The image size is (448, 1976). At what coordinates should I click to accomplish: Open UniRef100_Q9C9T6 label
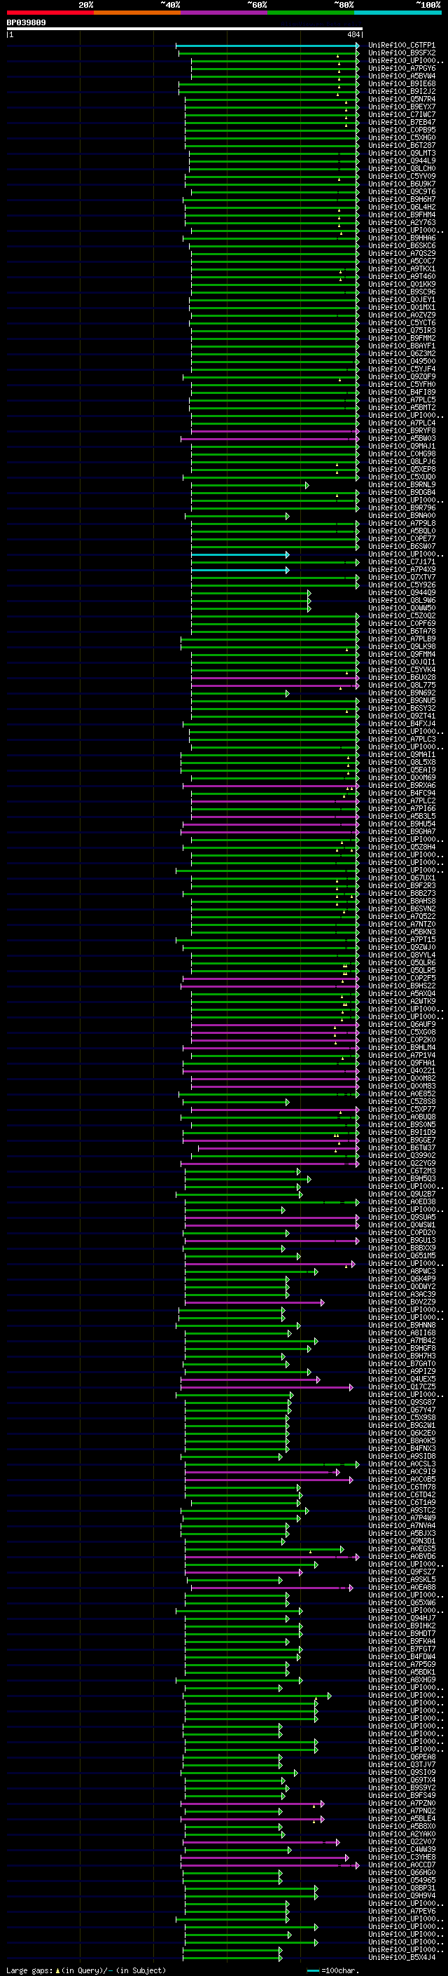[402, 191]
